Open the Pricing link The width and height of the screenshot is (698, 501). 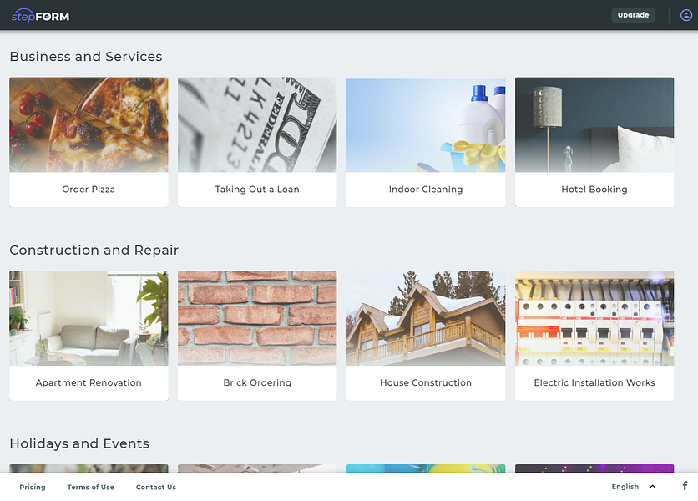pos(33,487)
